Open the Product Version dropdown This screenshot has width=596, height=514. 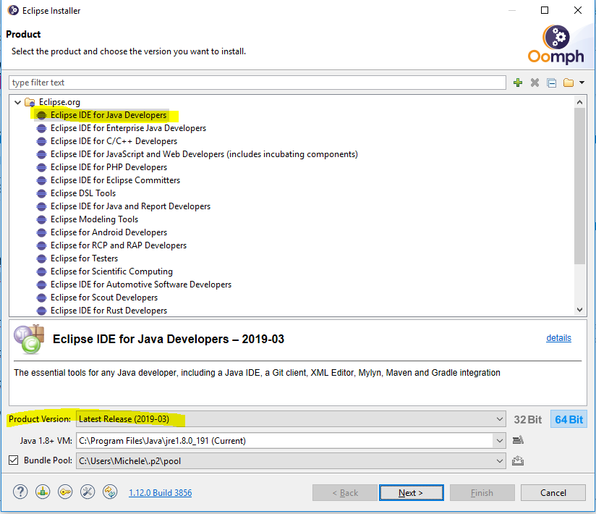point(291,419)
